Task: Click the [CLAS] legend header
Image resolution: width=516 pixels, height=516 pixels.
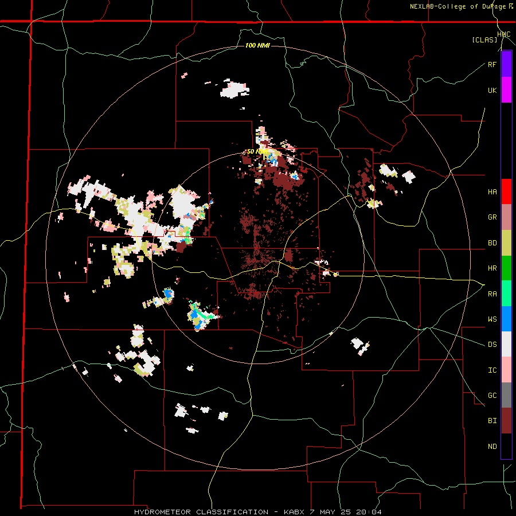Action: pyautogui.click(x=484, y=40)
